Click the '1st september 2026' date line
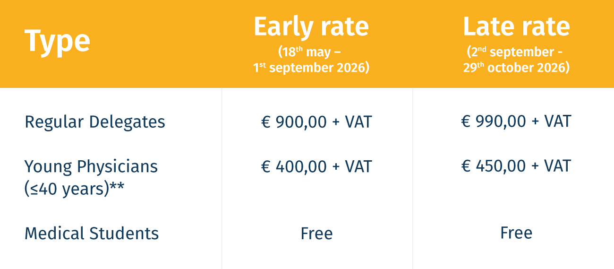The image size is (614, 269). point(311,68)
